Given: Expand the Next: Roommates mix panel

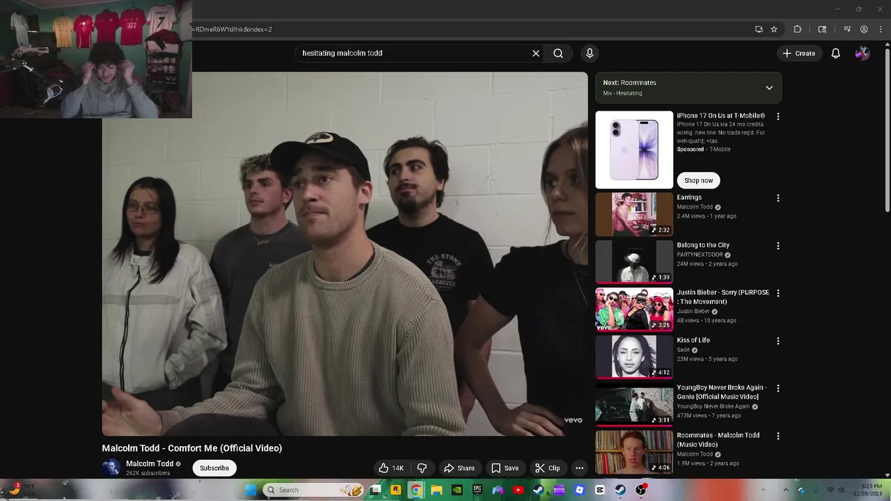Looking at the screenshot, I should [769, 88].
